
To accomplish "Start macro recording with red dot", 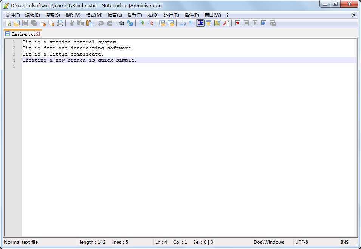I will [x=238, y=23].
